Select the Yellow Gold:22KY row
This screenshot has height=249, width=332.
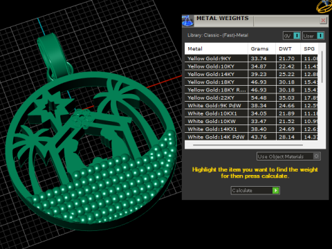[251, 98]
